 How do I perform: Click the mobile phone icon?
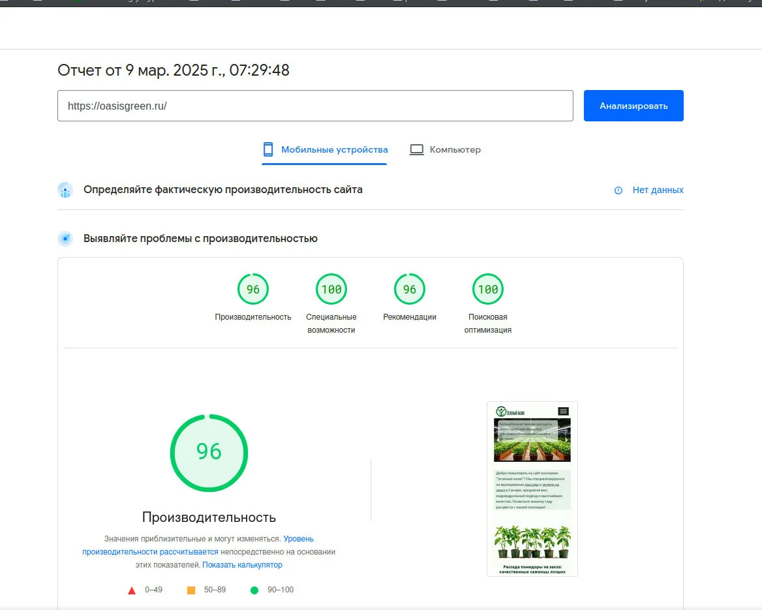[x=268, y=149]
